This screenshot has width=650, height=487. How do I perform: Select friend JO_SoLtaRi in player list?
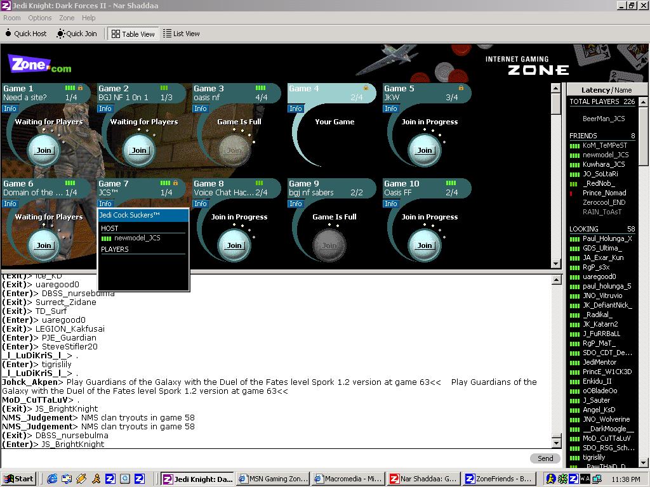[600, 174]
